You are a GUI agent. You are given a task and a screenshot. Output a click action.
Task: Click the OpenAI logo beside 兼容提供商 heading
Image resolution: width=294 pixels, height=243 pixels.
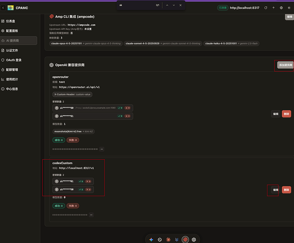tap(52, 65)
